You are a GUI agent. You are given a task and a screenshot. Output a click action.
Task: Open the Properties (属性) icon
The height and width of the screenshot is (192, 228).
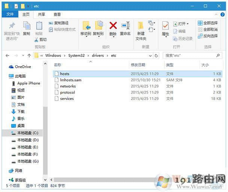pos(165,26)
